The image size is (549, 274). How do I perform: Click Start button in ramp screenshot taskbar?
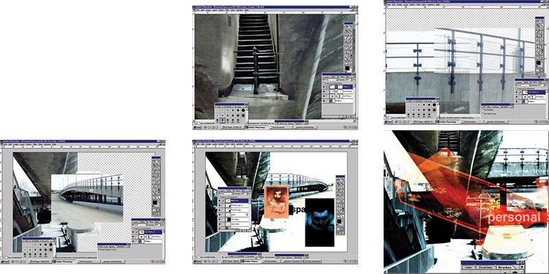[x=5, y=262]
